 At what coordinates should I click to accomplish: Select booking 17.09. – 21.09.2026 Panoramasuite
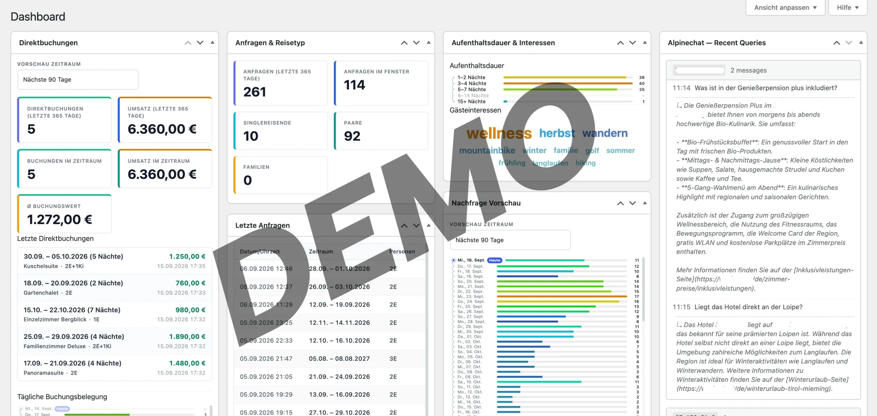click(x=115, y=368)
